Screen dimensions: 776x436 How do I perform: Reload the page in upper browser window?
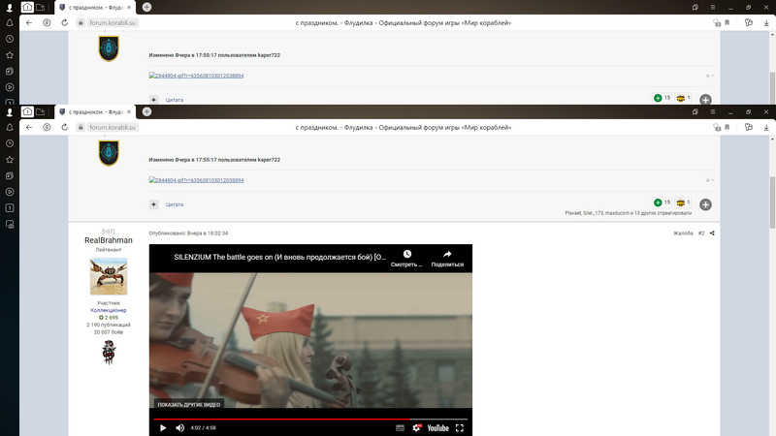(64, 22)
